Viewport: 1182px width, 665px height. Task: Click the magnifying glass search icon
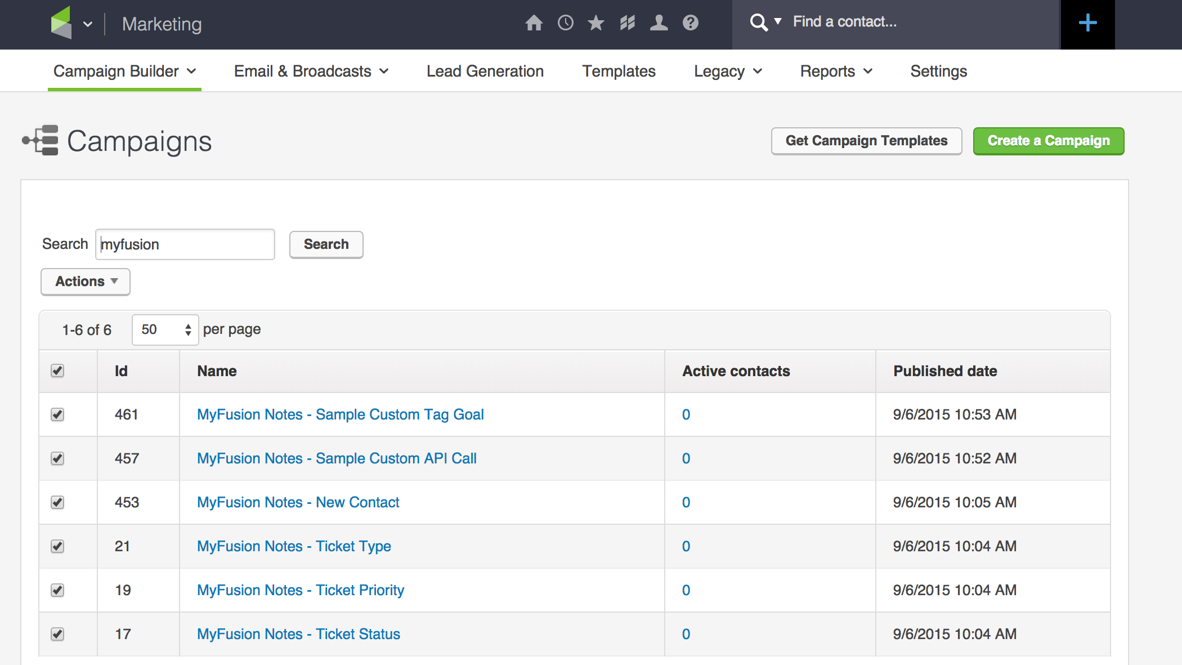pos(758,23)
